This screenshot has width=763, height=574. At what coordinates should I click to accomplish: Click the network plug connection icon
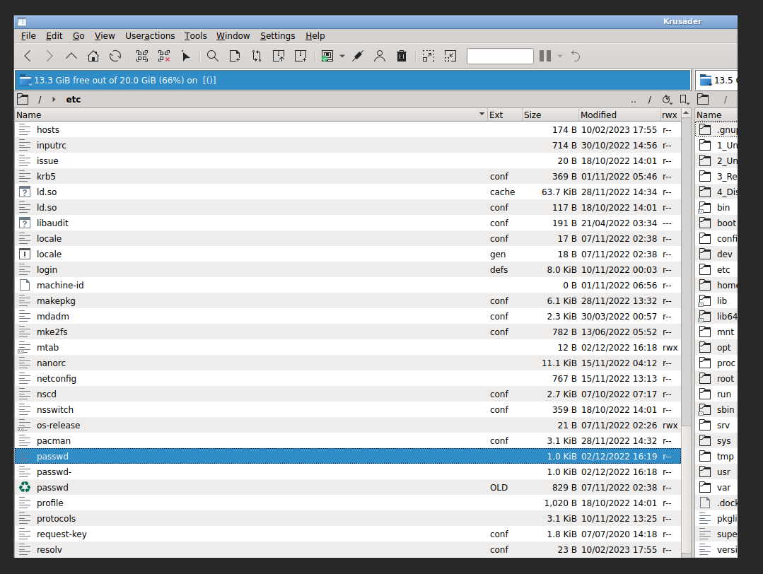(x=358, y=56)
